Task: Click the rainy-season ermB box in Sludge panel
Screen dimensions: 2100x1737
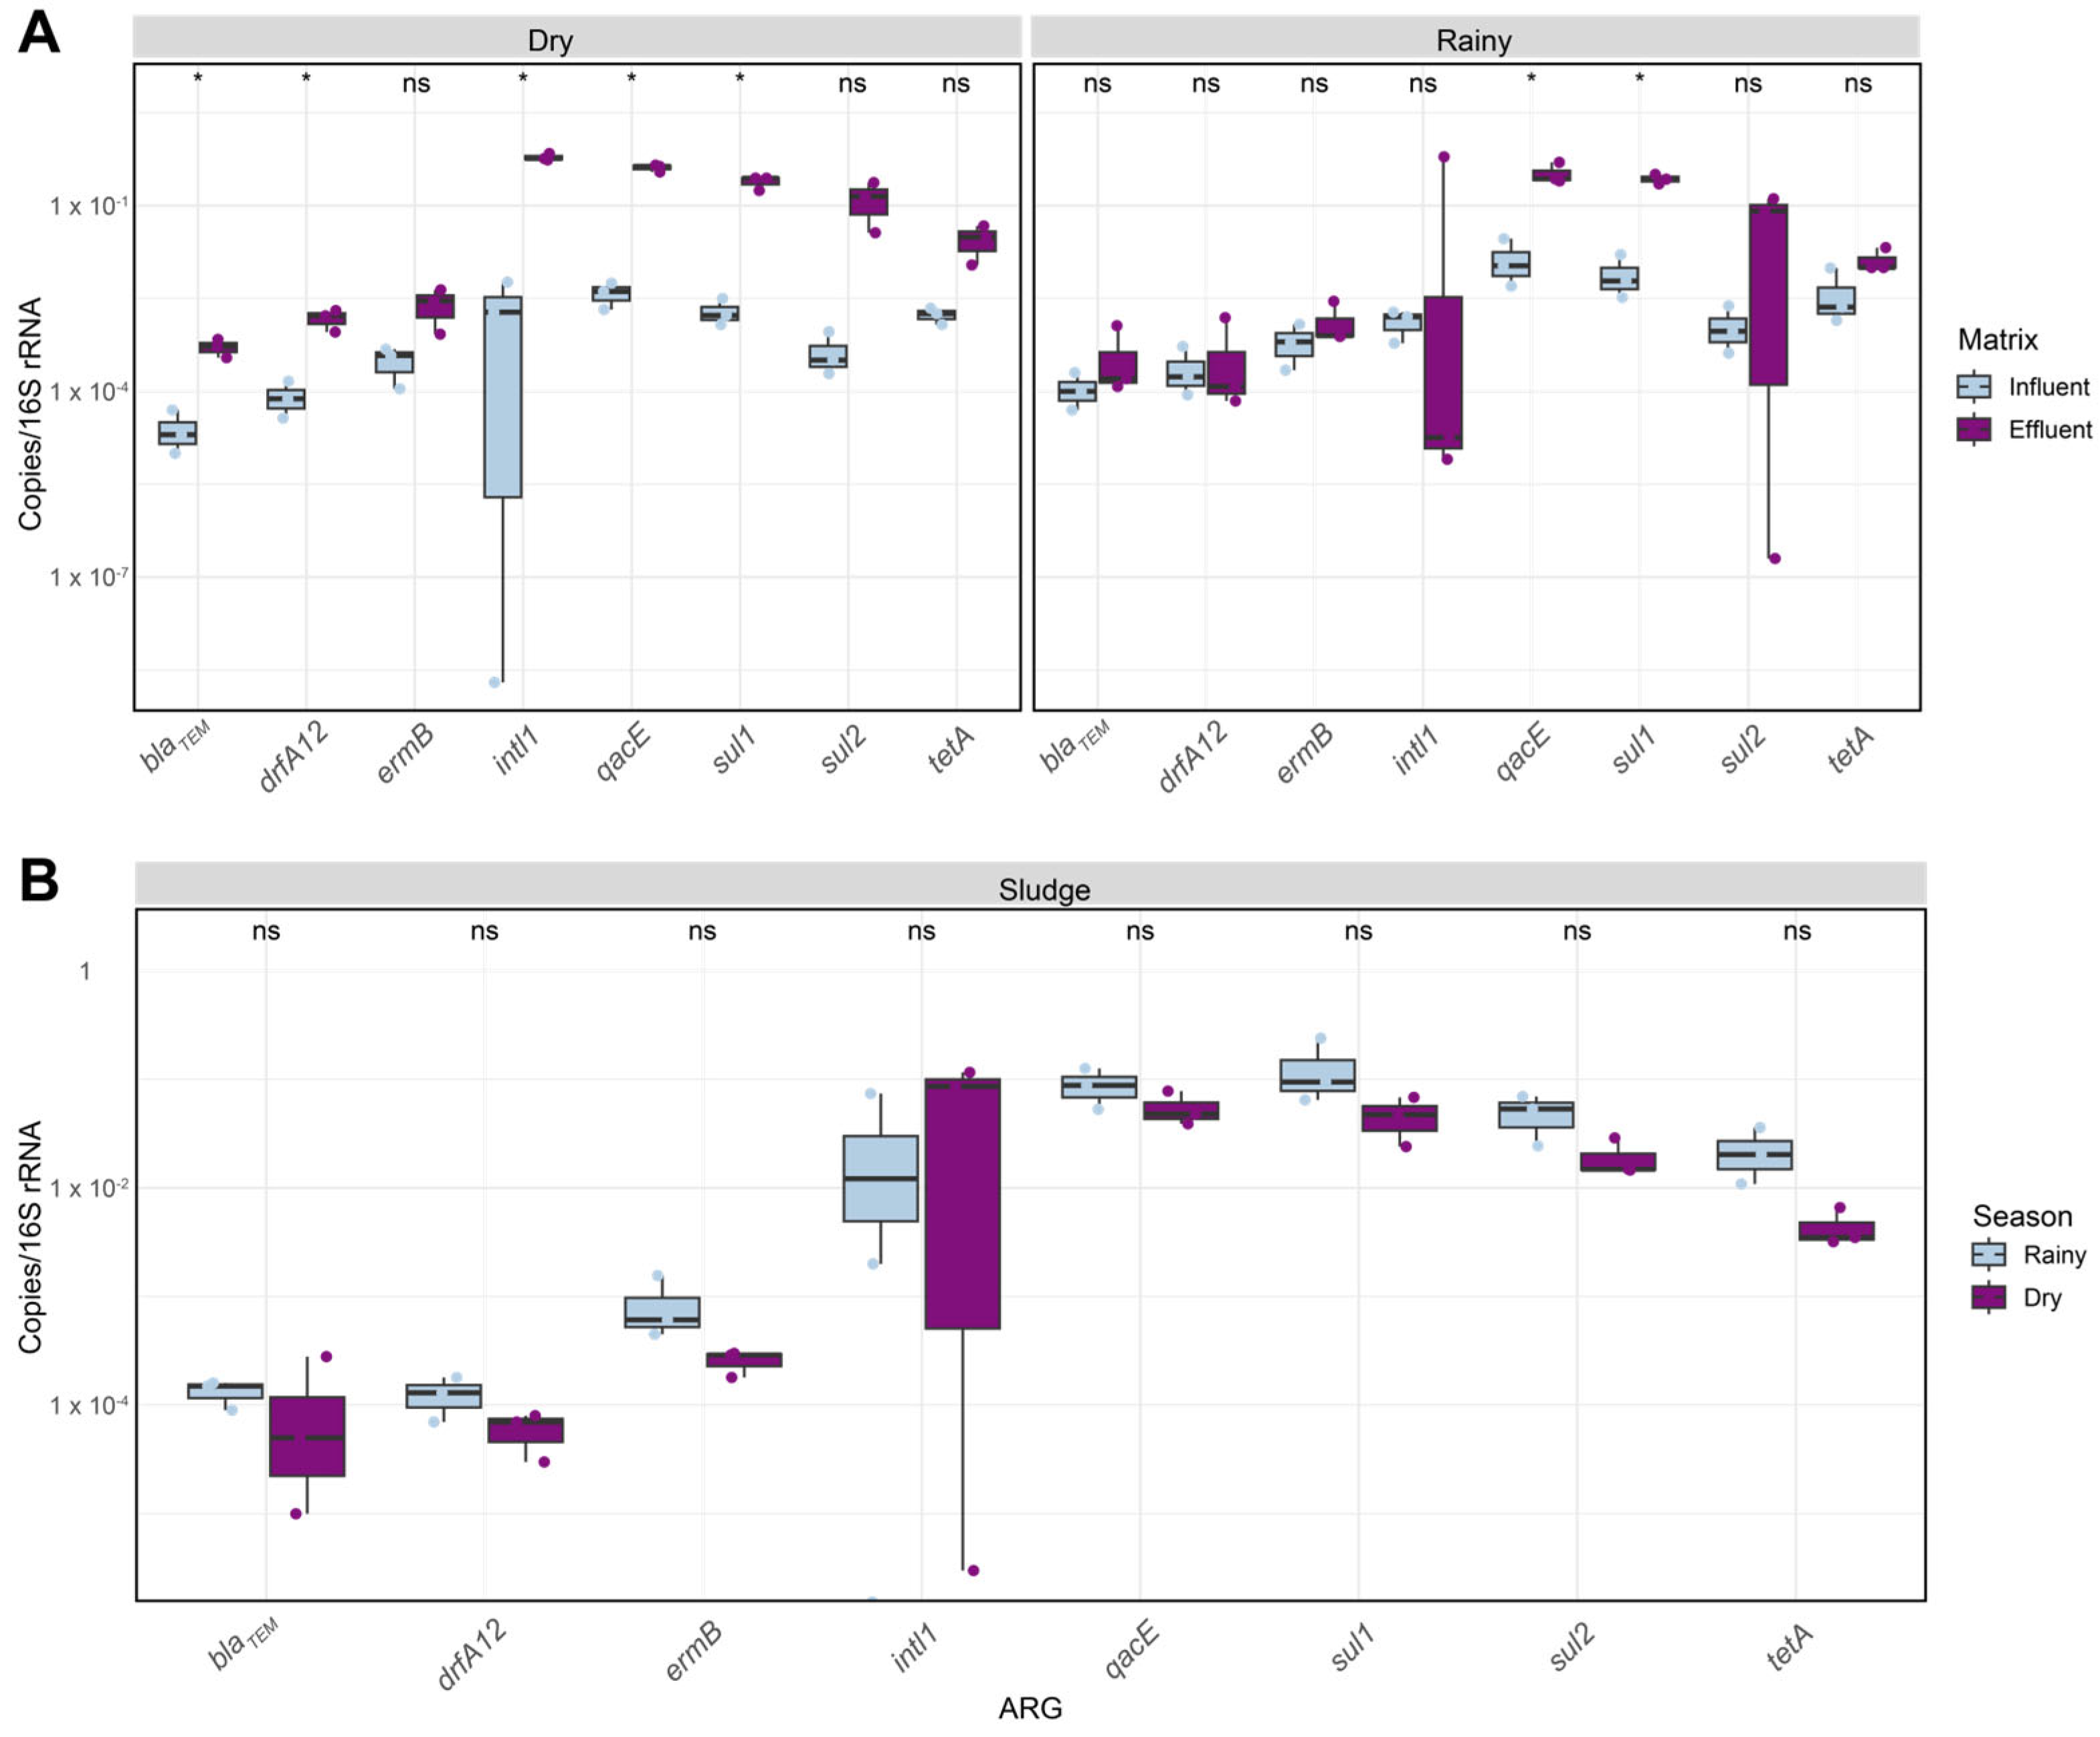Action: pos(662,1312)
